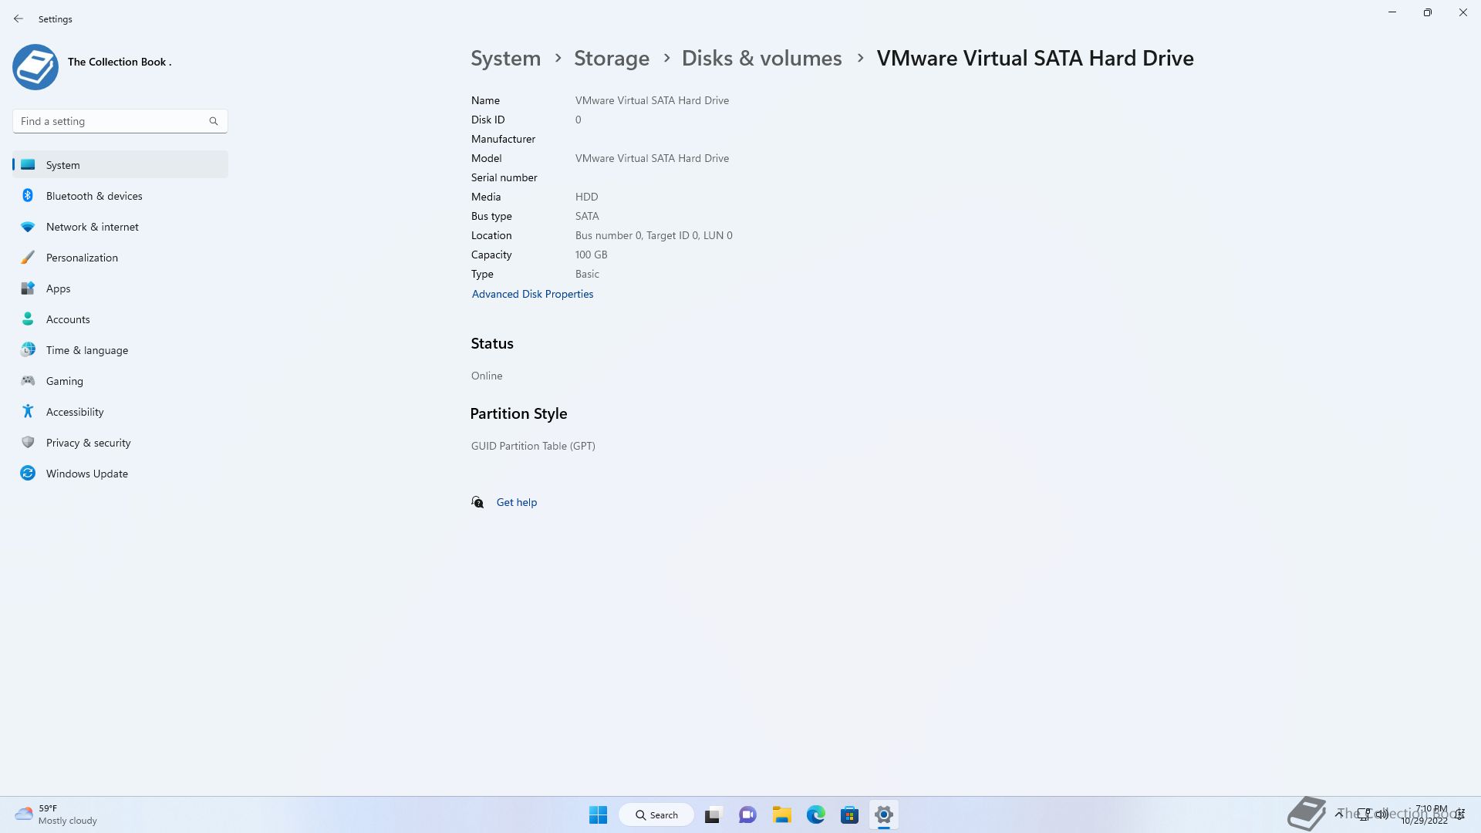Navigate to System in the breadcrumb

[x=506, y=58]
